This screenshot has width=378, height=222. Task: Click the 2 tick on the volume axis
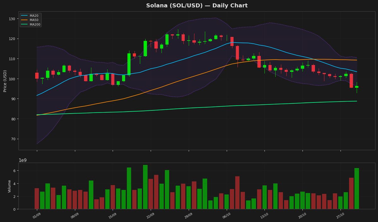[14, 196]
